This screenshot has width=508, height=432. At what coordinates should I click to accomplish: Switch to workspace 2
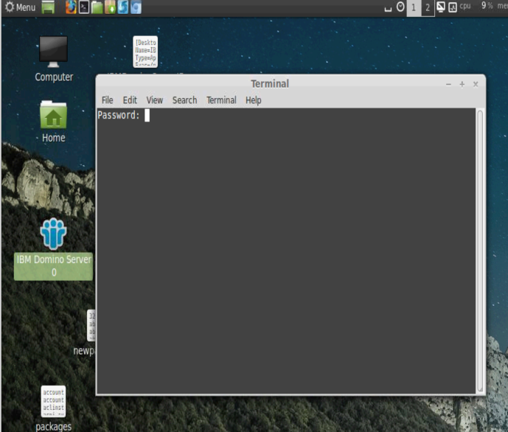click(x=428, y=7)
